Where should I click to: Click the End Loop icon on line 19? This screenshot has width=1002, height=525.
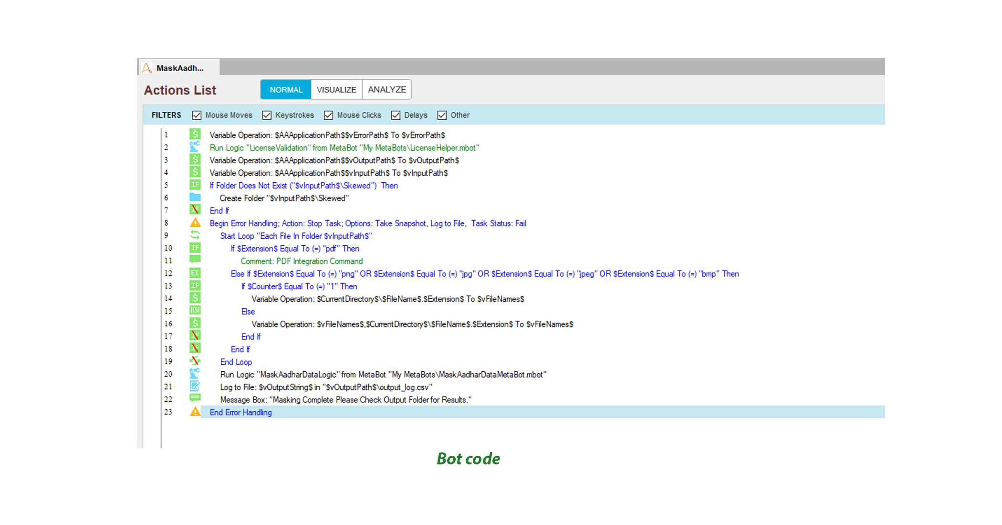(x=195, y=361)
